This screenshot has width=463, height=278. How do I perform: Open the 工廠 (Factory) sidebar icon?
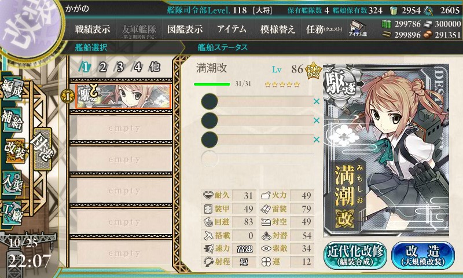[x=12, y=213]
